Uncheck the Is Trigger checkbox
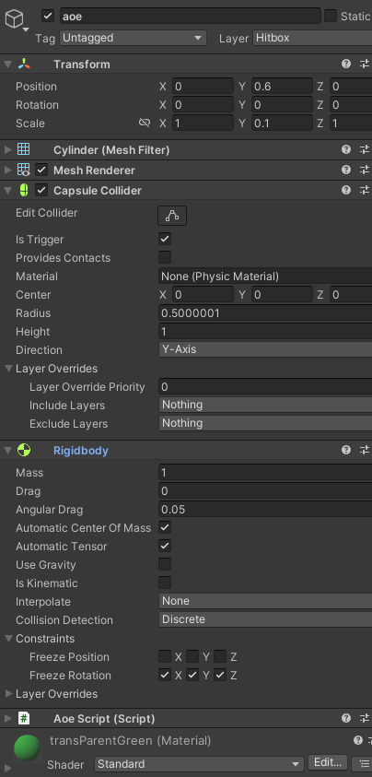The height and width of the screenshot is (777, 372). pyautogui.click(x=165, y=240)
